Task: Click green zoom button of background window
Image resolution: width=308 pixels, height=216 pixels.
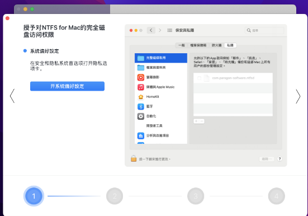Action: [32, 9]
